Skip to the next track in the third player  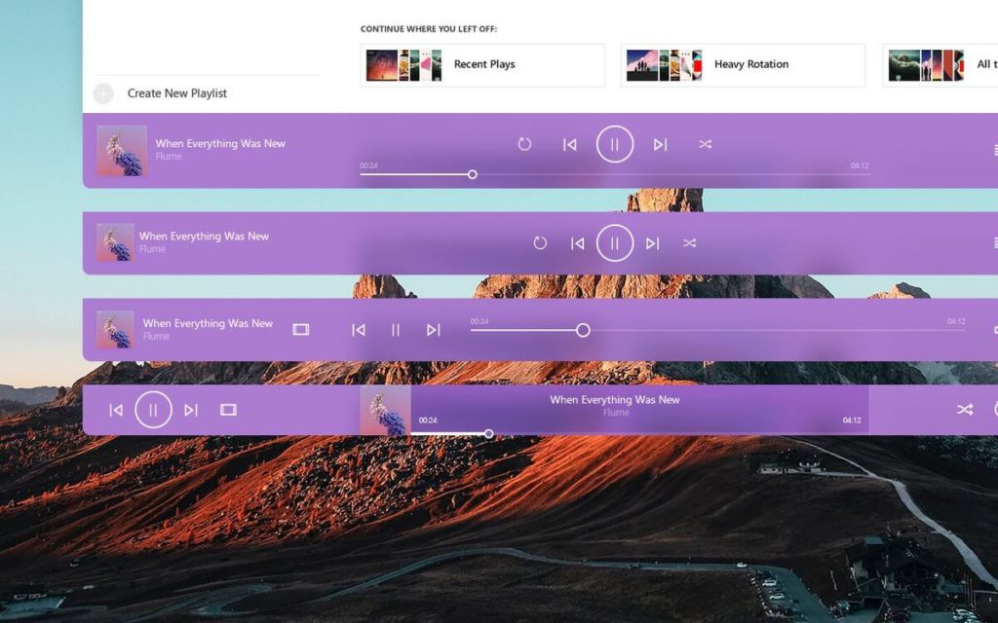(433, 330)
